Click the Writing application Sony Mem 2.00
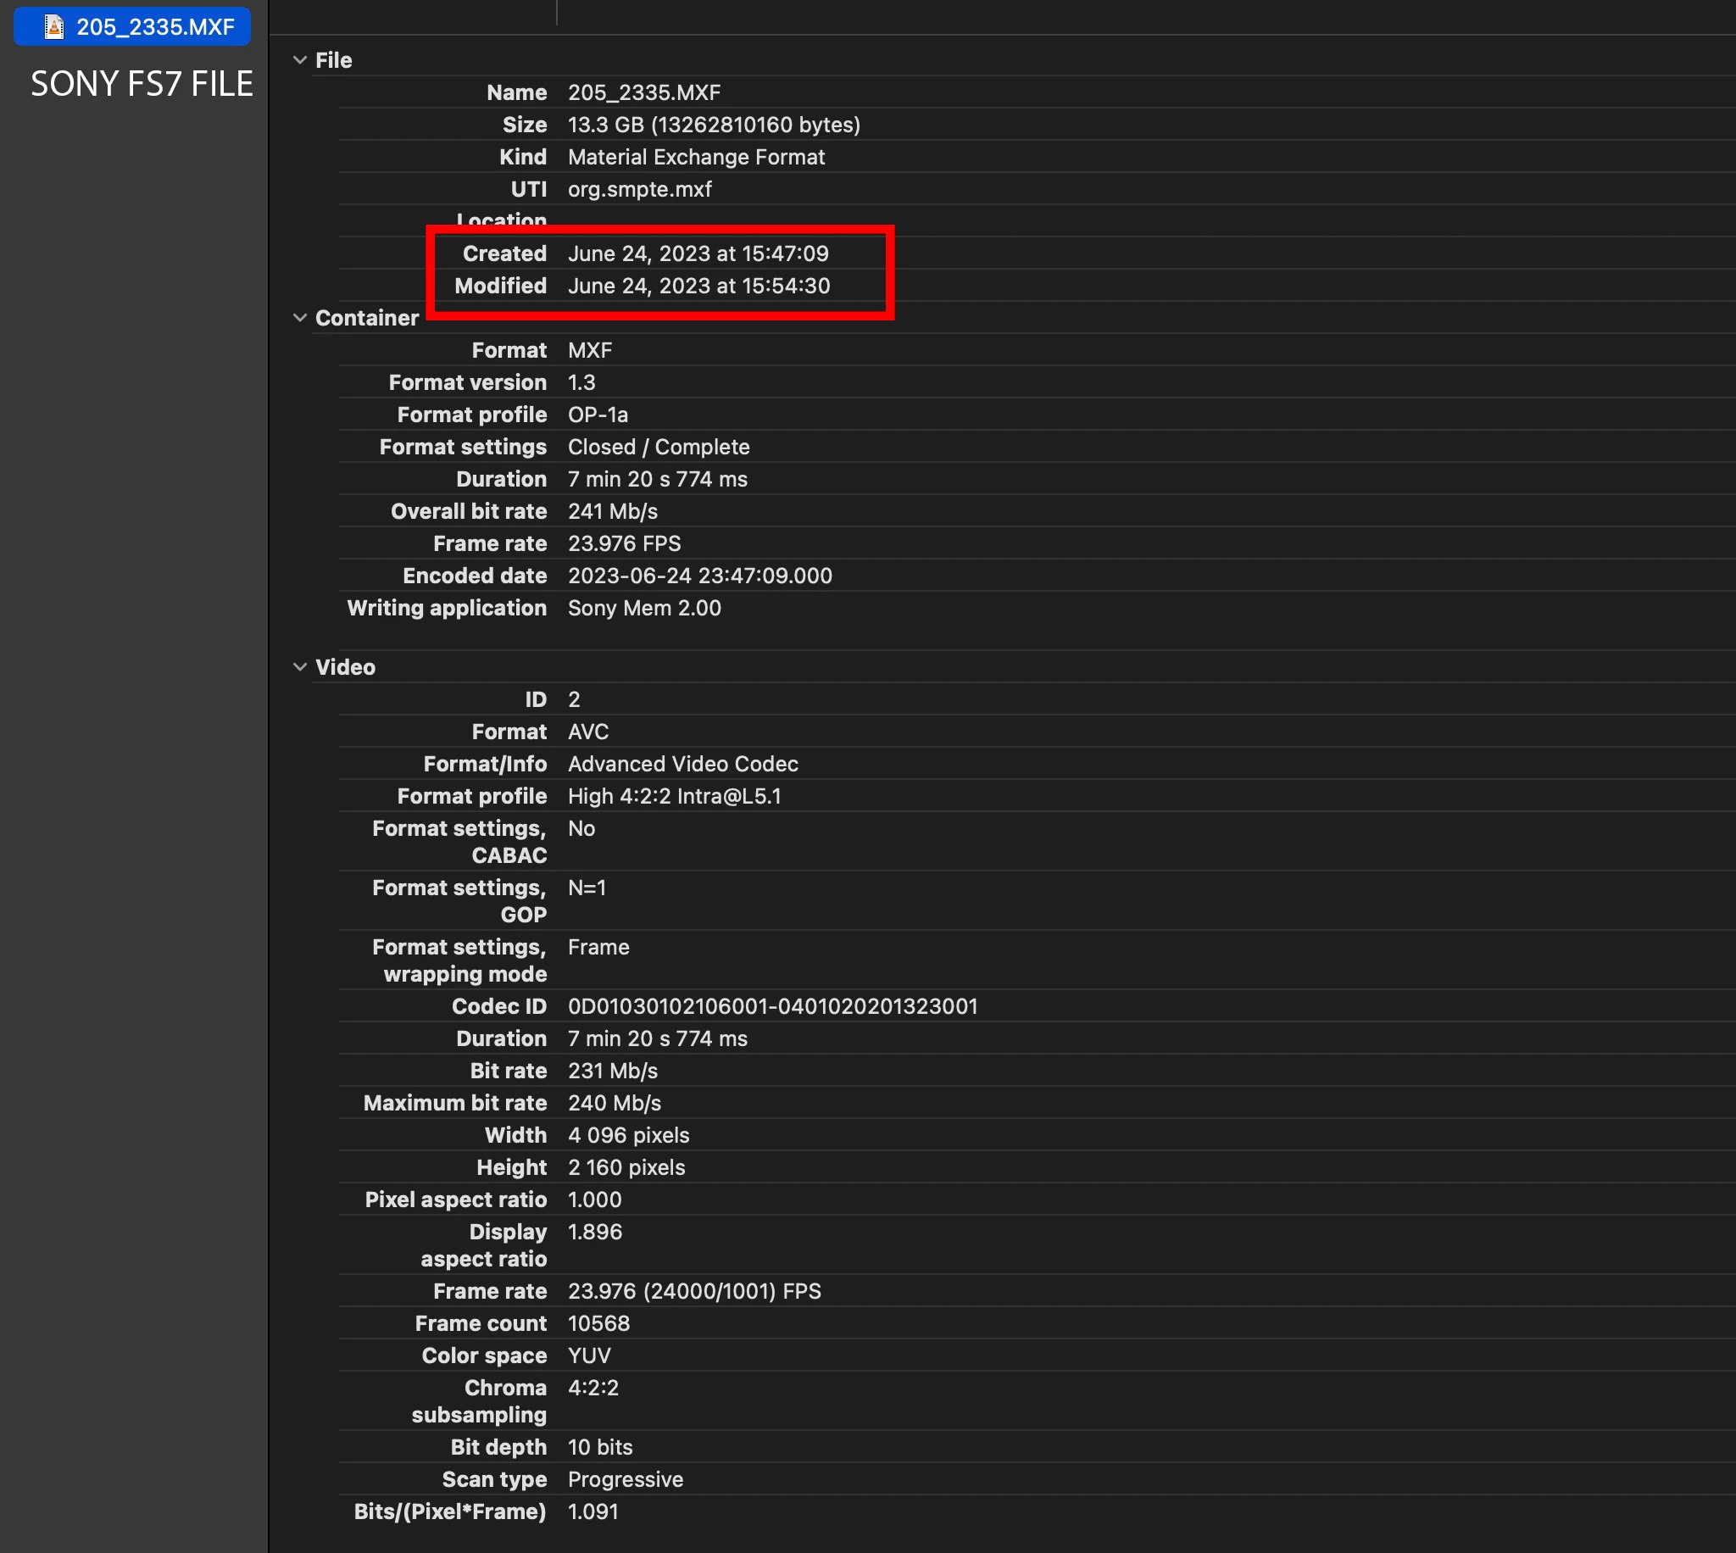Image resolution: width=1736 pixels, height=1553 pixels. 644,609
